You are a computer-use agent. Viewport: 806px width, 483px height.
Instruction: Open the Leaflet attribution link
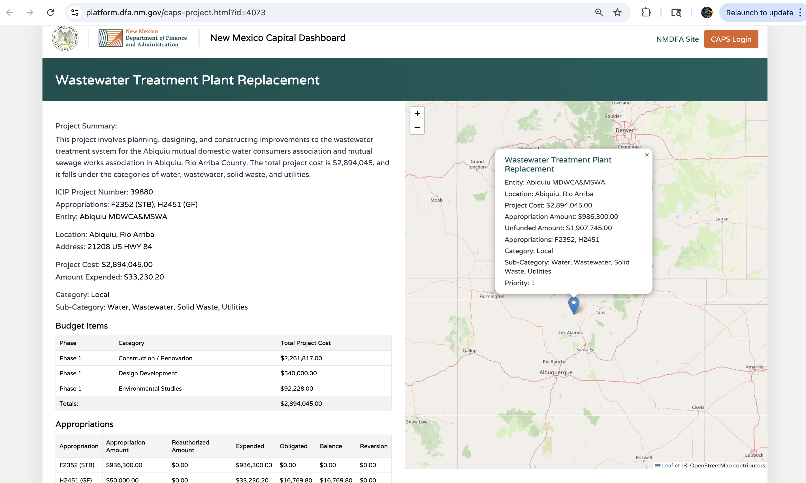tap(670, 465)
